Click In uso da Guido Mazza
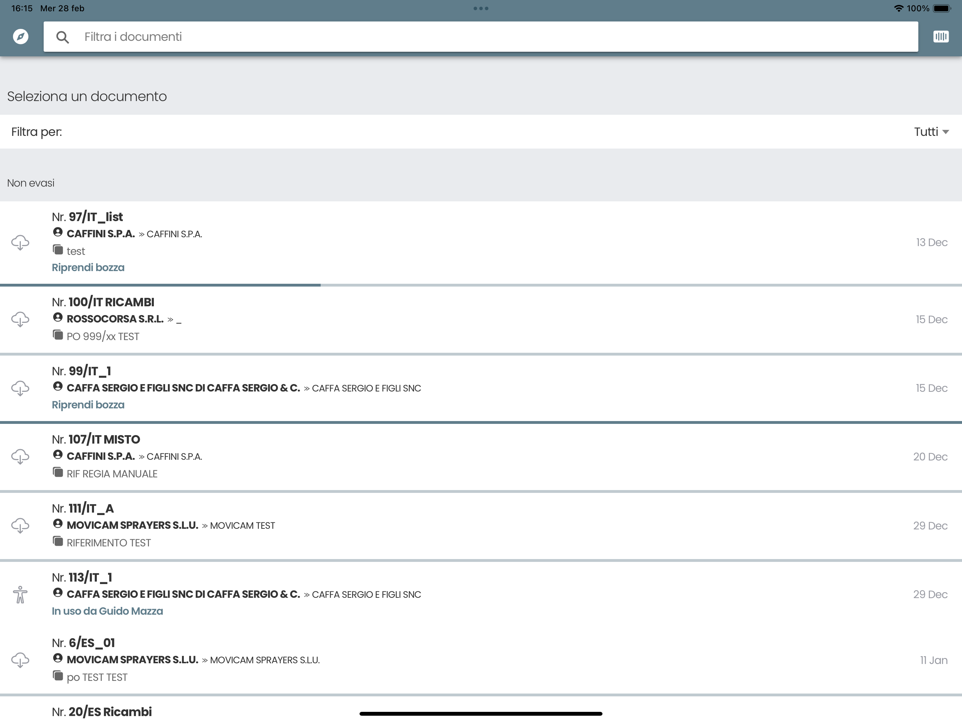Image resolution: width=962 pixels, height=721 pixels. [x=107, y=611]
